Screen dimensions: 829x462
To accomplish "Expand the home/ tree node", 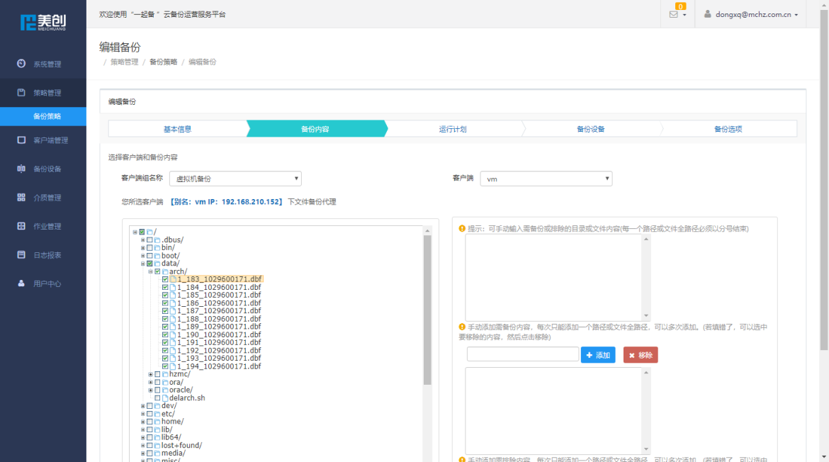I will (x=142, y=422).
